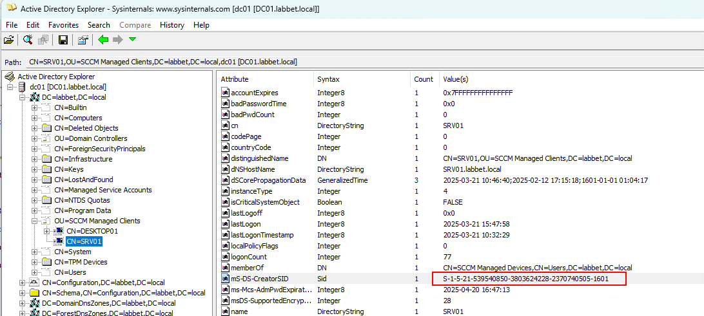Select CN=ForeignSecurityPrincipals in the tree
The height and width of the screenshot is (316, 704).
pyautogui.click(x=100, y=149)
